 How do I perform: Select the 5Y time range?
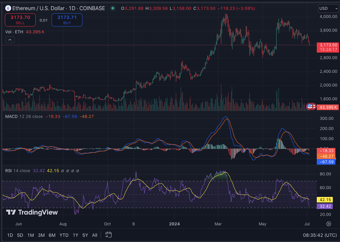click(x=85, y=235)
